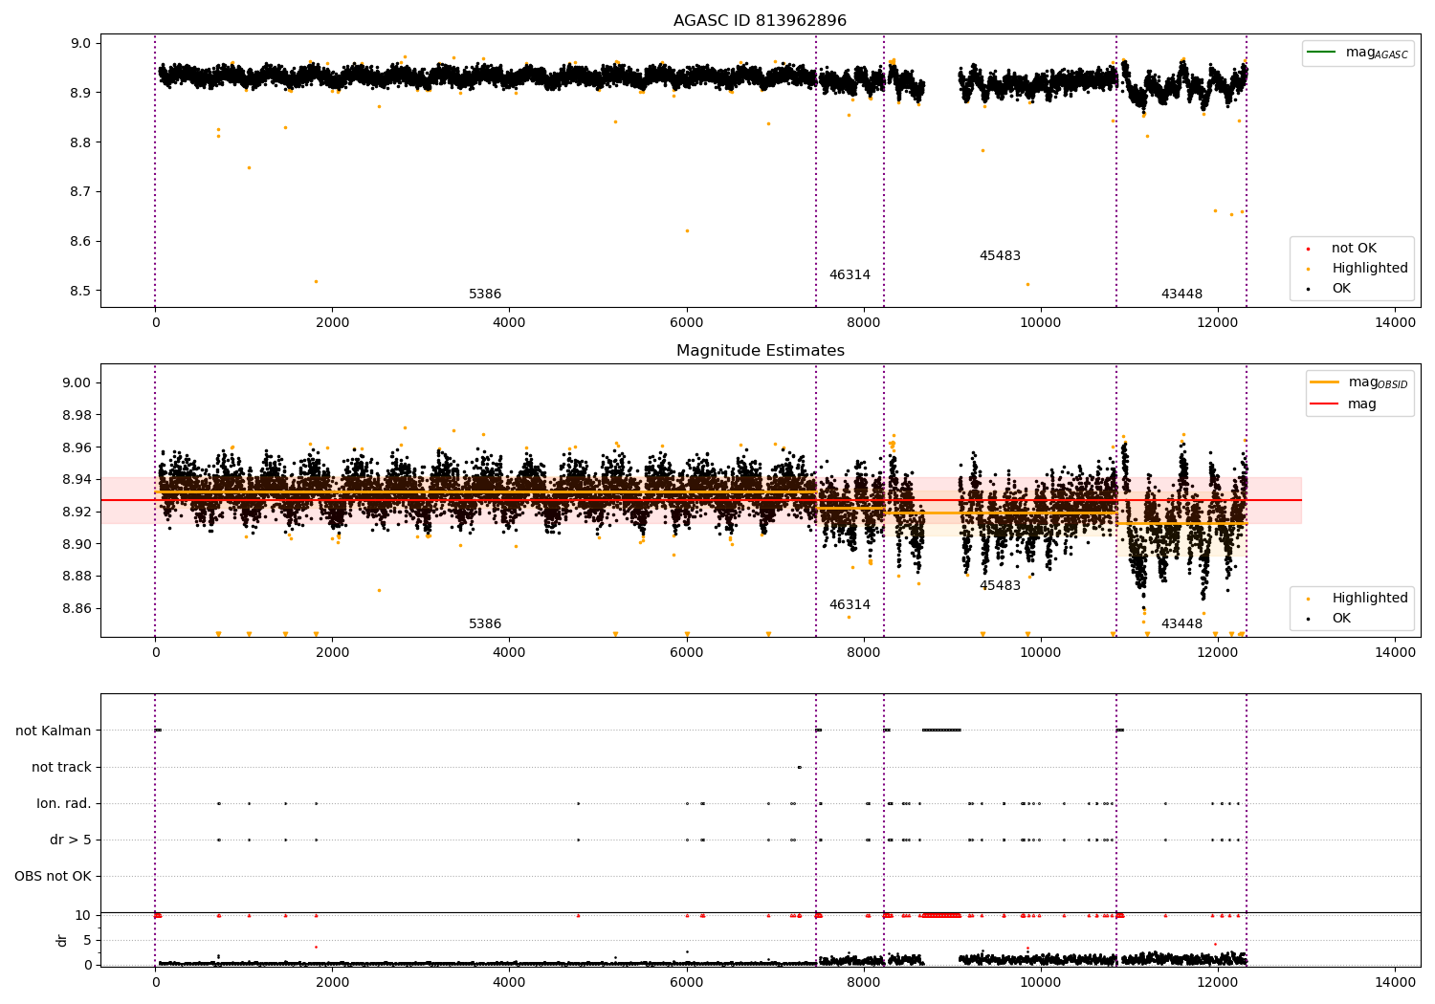Click the 0 x-tick under top panel

155,323
